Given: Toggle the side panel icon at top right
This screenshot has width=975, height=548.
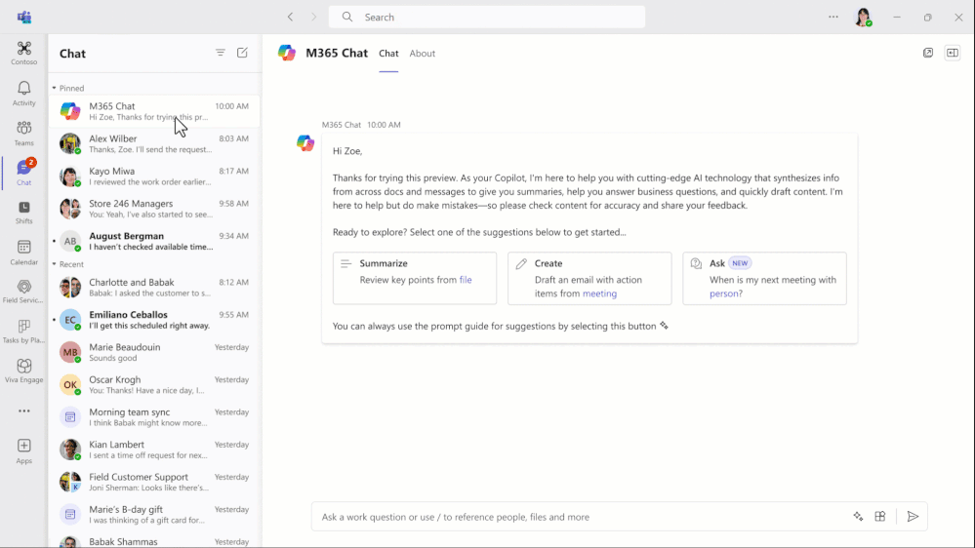Looking at the screenshot, I should pos(953,53).
